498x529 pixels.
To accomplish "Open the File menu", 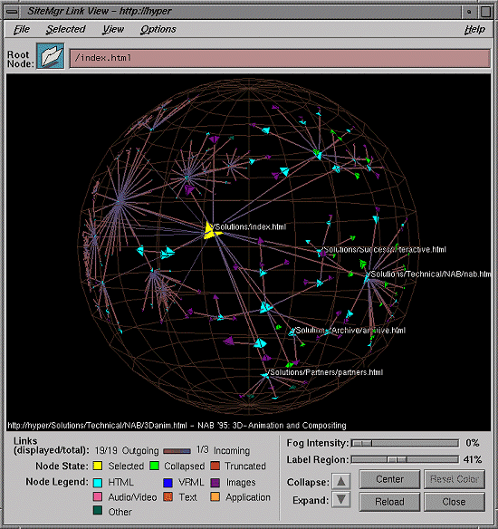I will 22,30.
